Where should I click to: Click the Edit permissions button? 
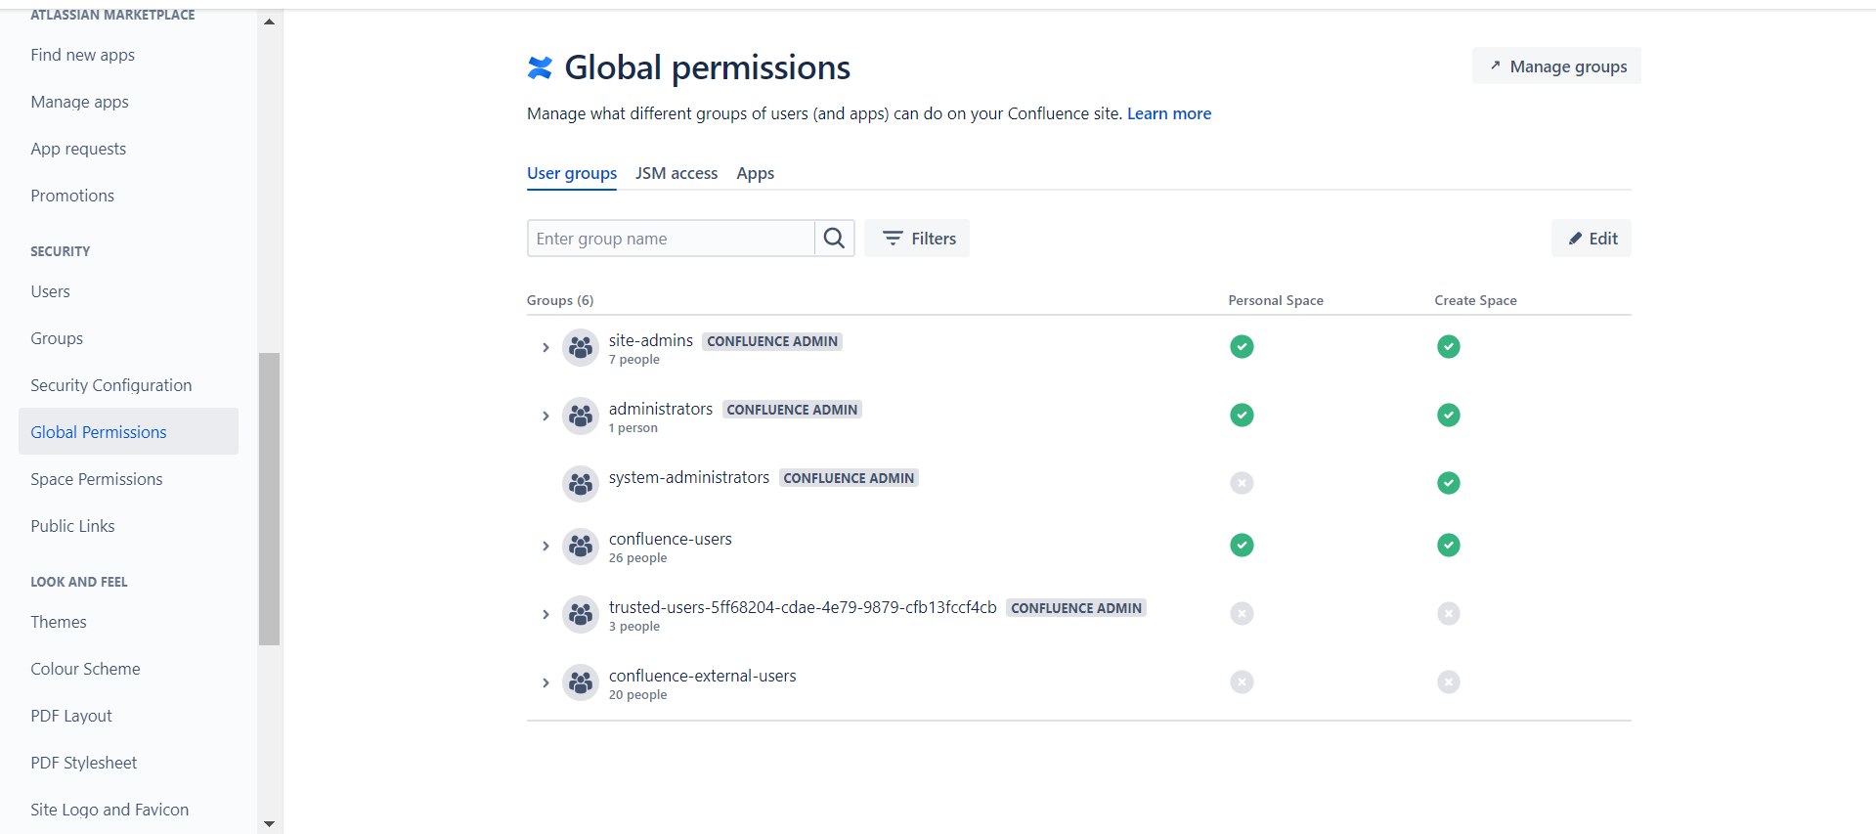click(x=1592, y=239)
